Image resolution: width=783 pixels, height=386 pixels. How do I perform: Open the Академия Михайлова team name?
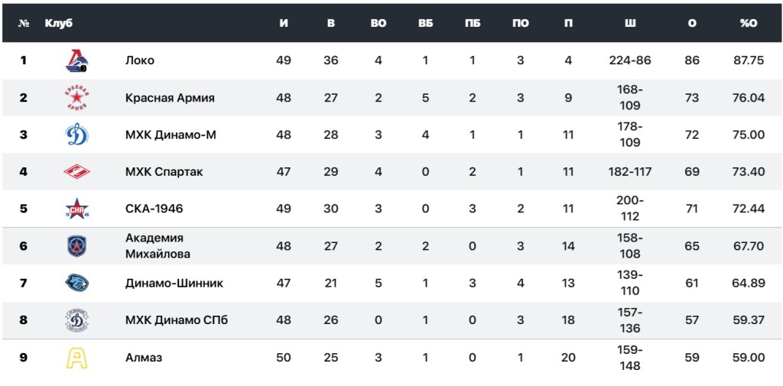pos(158,246)
